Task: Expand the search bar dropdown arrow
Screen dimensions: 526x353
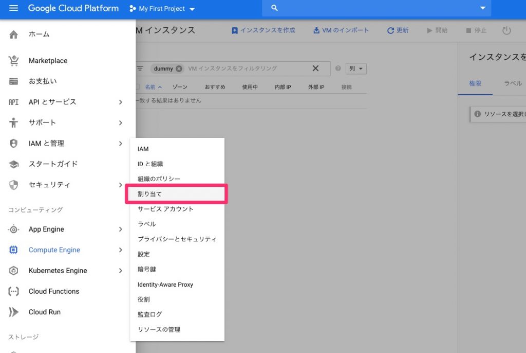Action: coord(482,8)
